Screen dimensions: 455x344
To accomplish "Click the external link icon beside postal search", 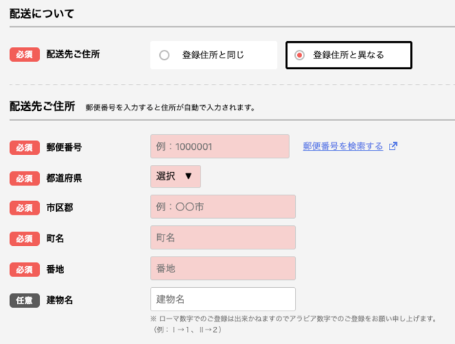I will [x=393, y=146].
